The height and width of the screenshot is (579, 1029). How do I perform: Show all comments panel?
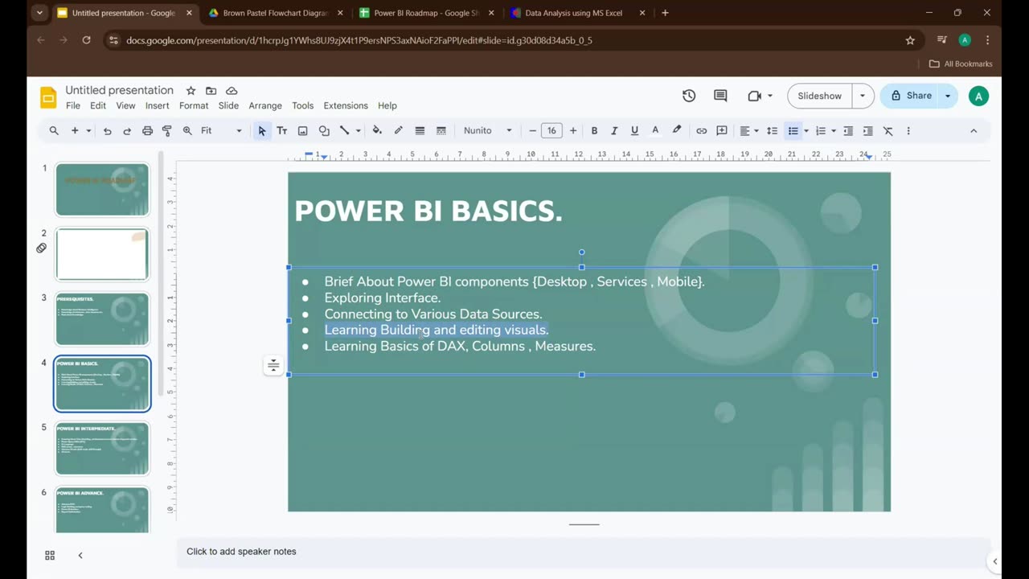(x=720, y=96)
